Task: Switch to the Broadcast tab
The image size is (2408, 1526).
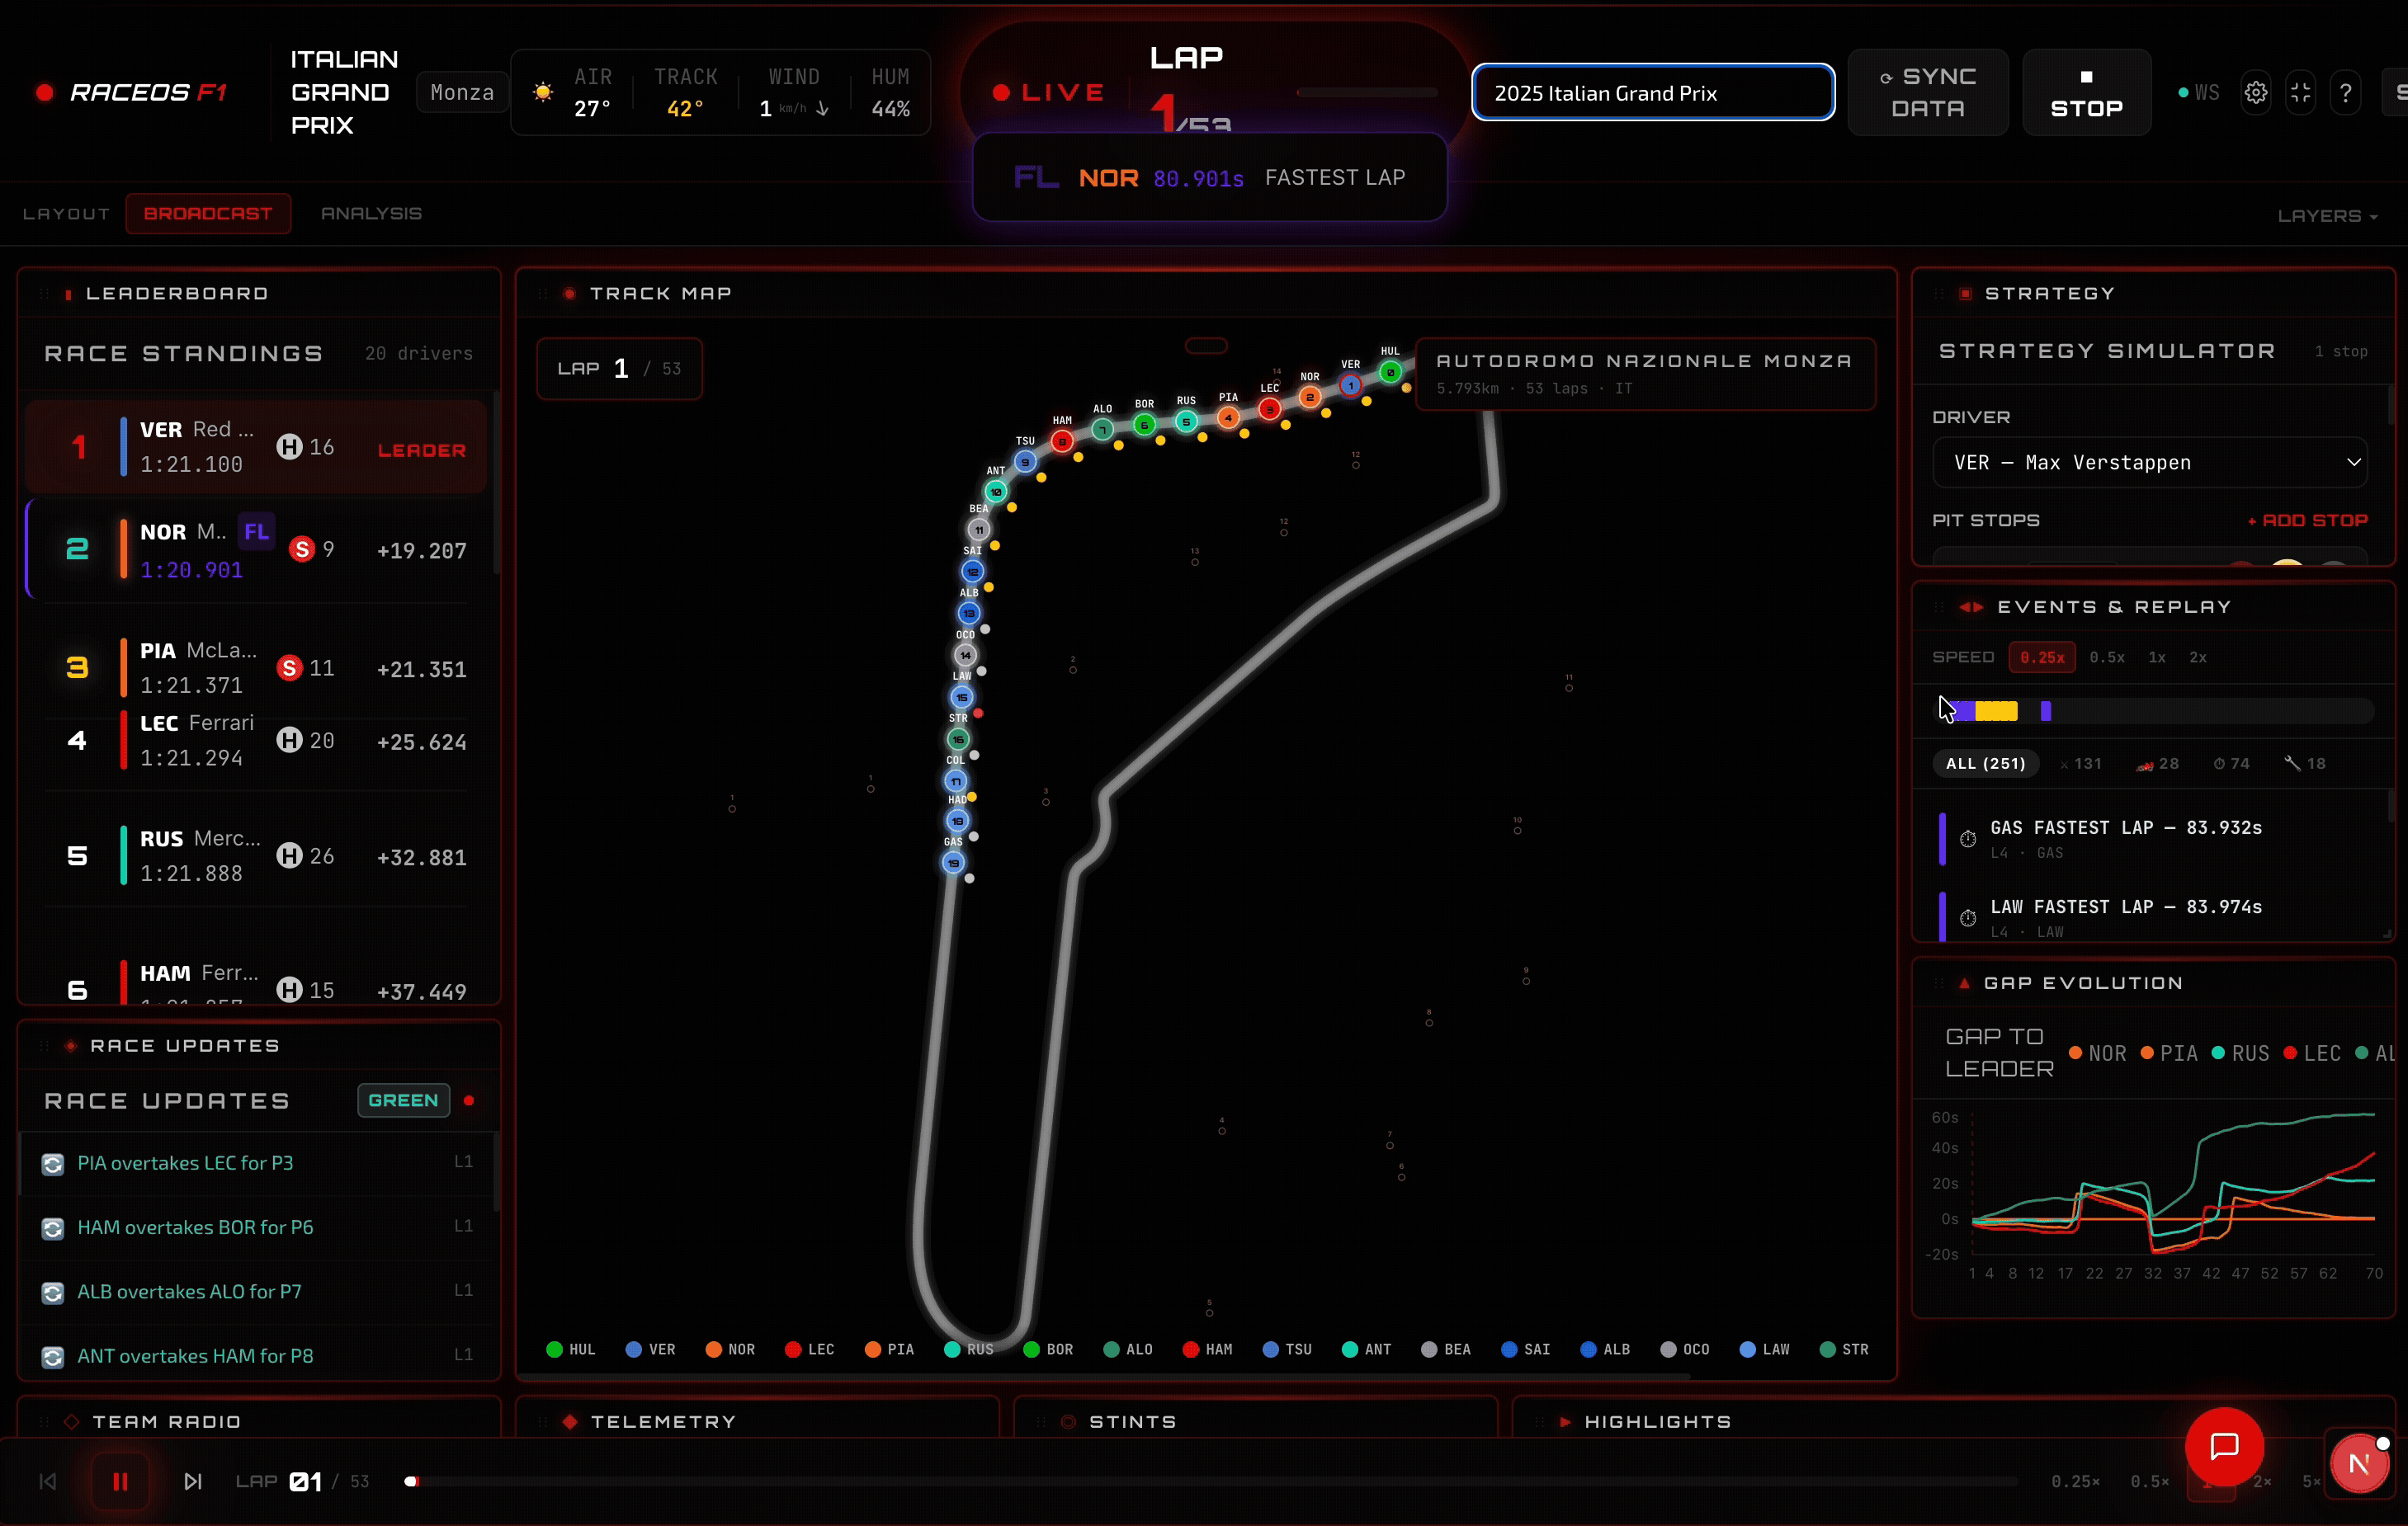Action: (x=208, y=214)
